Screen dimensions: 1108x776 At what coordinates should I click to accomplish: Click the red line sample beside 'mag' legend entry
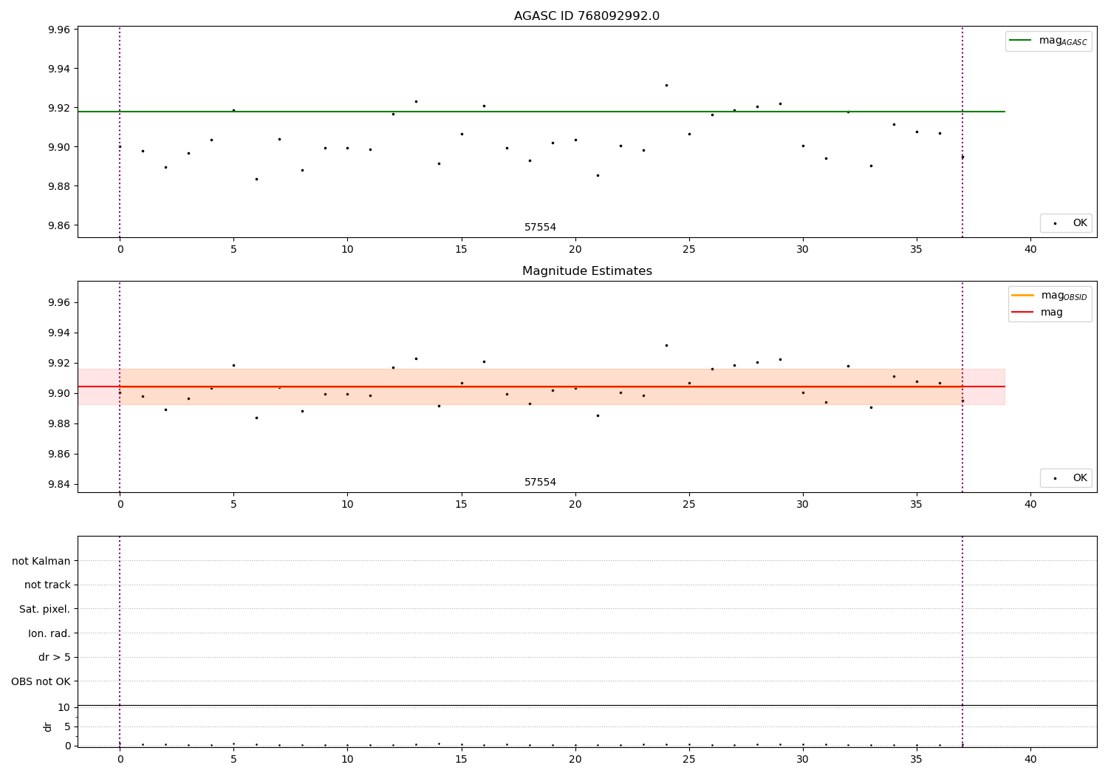[1022, 313]
